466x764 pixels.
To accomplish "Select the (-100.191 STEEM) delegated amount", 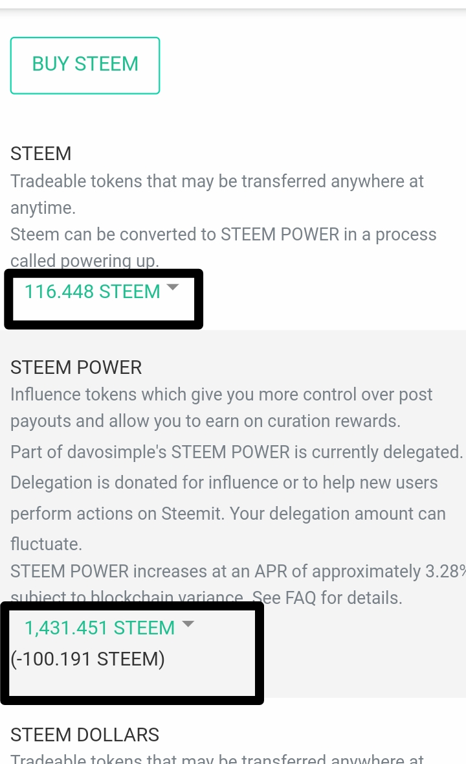I will (87, 659).
